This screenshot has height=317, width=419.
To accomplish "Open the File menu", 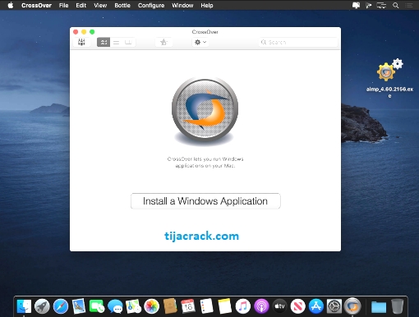I will [x=63, y=5].
